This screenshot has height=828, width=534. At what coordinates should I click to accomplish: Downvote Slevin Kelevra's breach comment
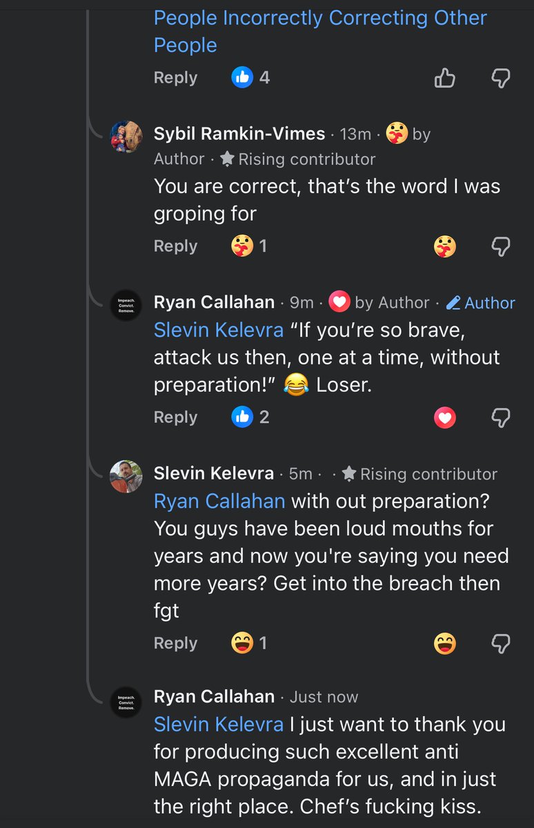pyautogui.click(x=500, y=644)
